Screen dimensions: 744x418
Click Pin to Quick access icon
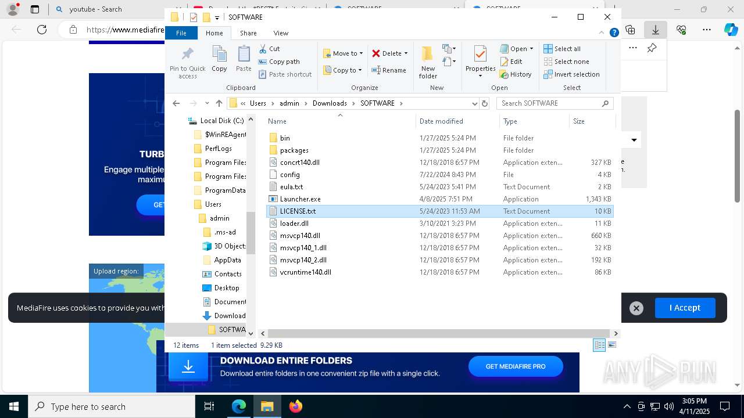point(187,62)
